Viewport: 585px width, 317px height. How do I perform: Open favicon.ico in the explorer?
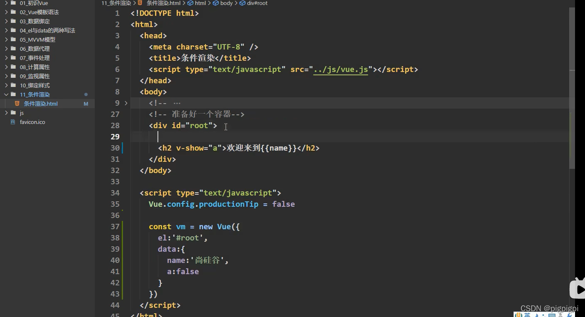32,122
